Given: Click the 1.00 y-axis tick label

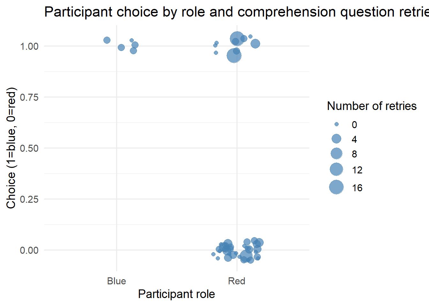Looking at the screenshot, I should coord(29,46).
